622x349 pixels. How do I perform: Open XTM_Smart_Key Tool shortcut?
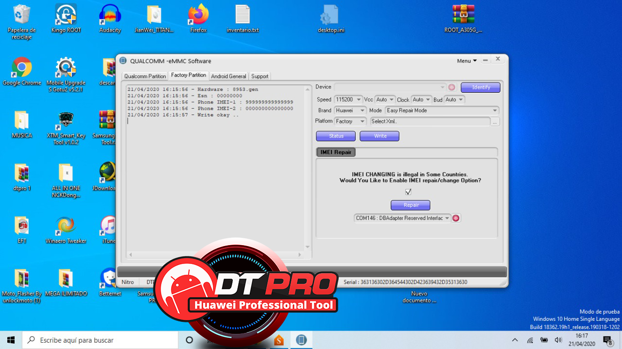tap(66, 128)
